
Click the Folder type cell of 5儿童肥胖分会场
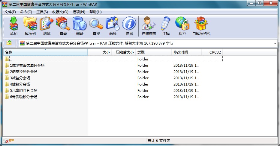[x=143, y=90]
